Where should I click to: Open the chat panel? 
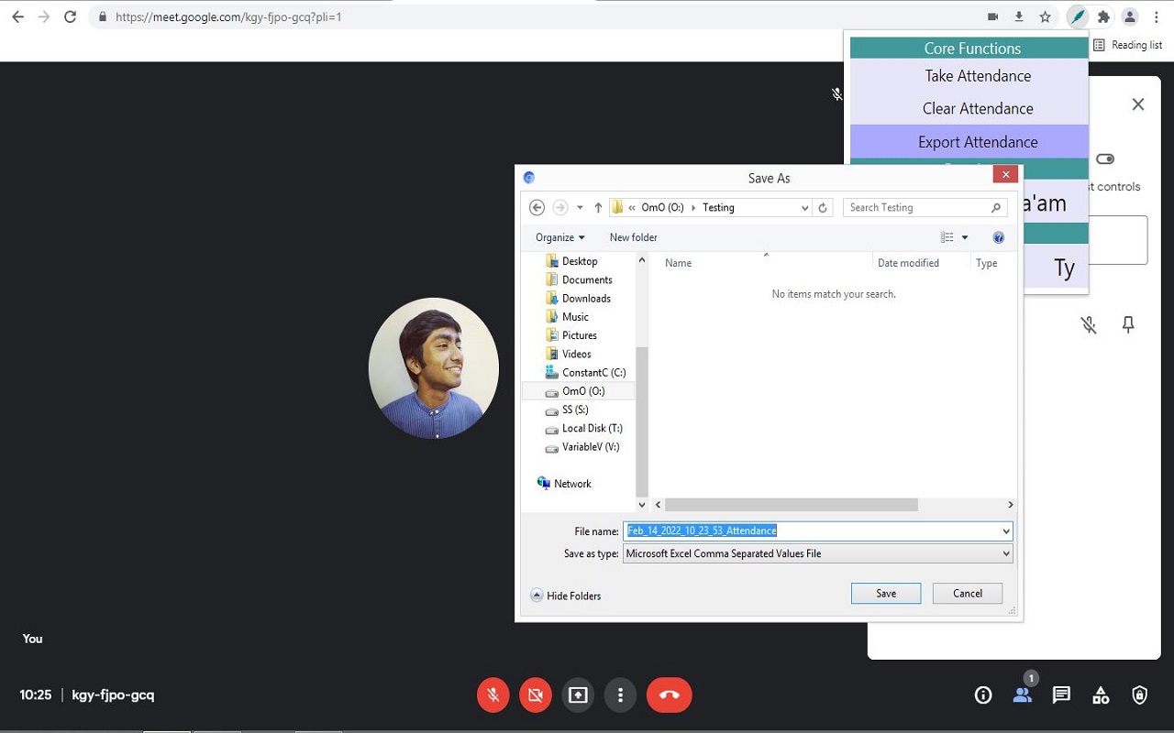[x=1061, y=695]
